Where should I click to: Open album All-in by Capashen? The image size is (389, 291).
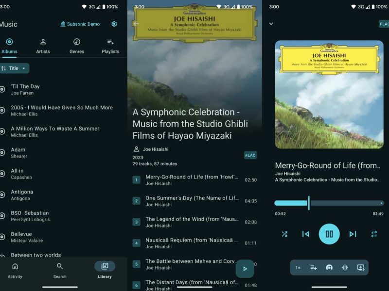pyautogui.click(x=64, y=174)
